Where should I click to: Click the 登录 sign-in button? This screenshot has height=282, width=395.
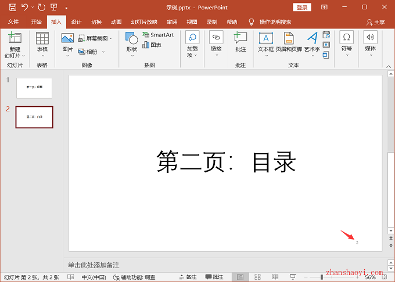302,8
